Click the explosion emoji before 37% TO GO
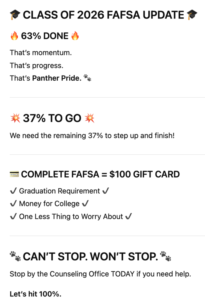Viewport: 205px width, 306px height. [x=15, y=119]
